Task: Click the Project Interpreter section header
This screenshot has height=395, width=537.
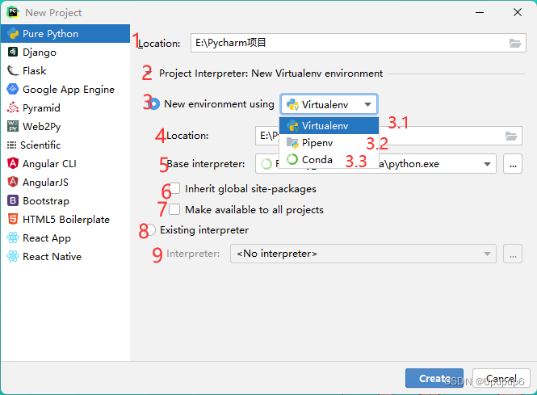Action: tap(271, 74)
